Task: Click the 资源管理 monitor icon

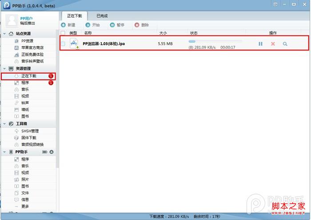Action: coord(11,68)
